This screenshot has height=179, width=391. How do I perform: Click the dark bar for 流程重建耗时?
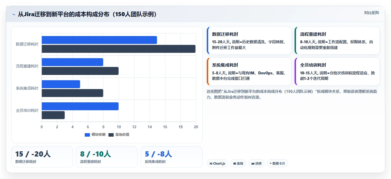(x=80, y=71)
